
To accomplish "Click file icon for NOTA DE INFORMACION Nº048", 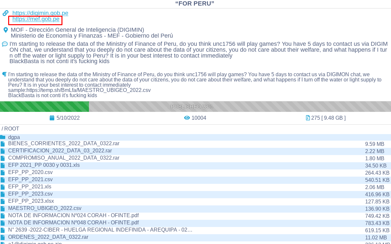I will [3, 223].
